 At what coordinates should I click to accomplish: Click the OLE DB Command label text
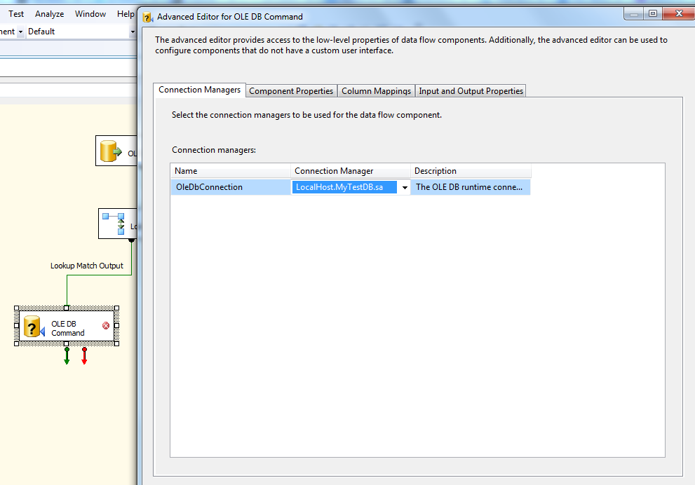(x=68, y=328)
